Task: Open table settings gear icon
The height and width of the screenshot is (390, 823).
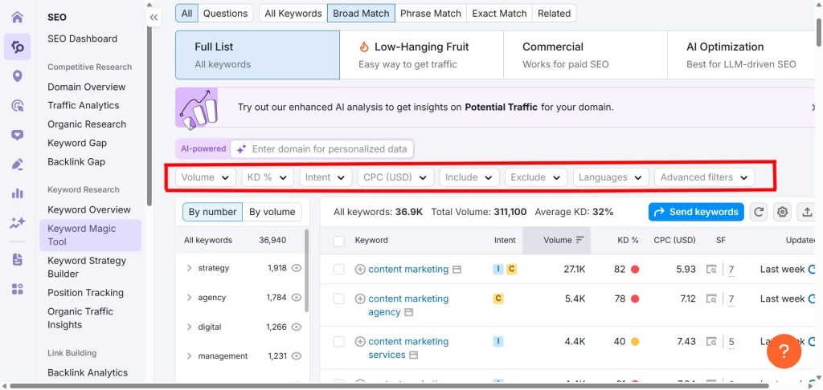Action: point(782,212)
